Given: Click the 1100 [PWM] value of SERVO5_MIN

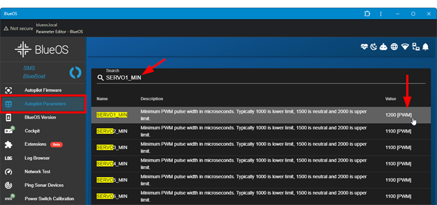Looking at the screenshot, I should [x=398, y=180].
